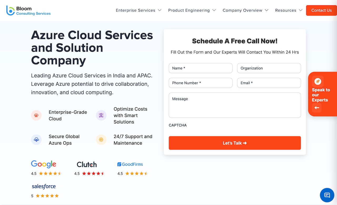Image resolution: width=337 pixels, height=205 pixels.
Task: Open the live chat bubble icon
Action: click(327, 195)
